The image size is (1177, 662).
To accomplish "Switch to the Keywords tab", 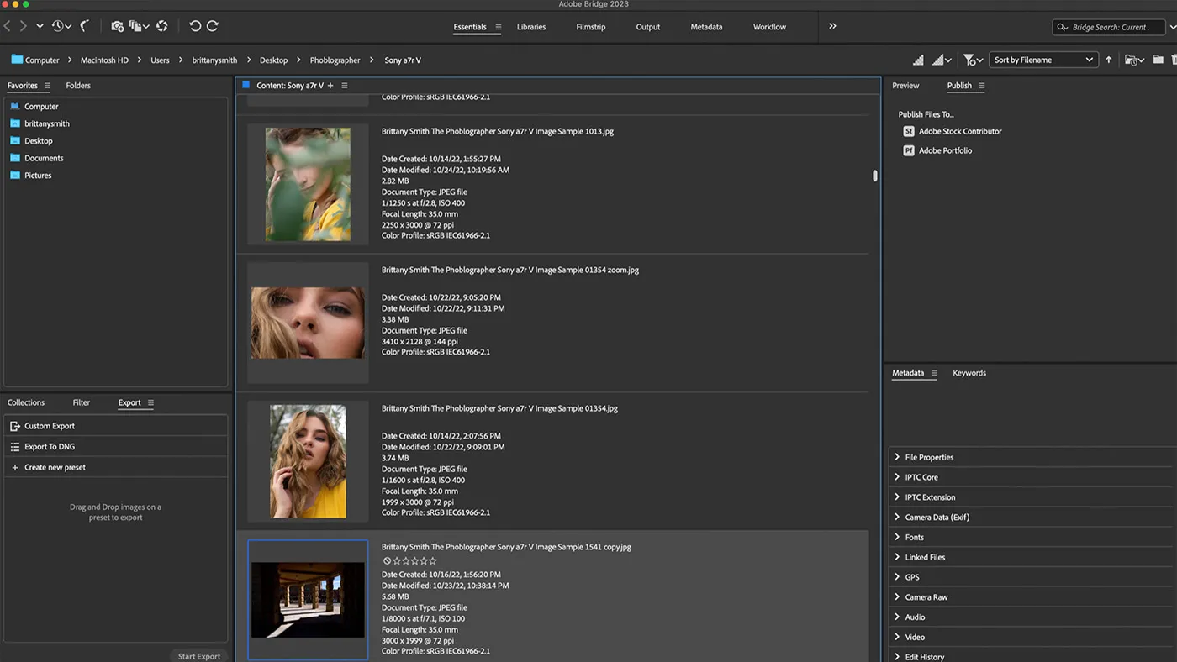I will 969,373.
